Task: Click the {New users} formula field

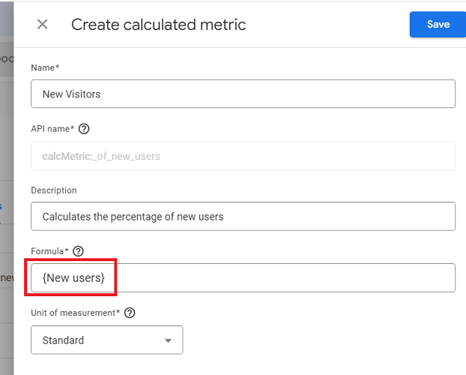Action: tap(243, 277)
